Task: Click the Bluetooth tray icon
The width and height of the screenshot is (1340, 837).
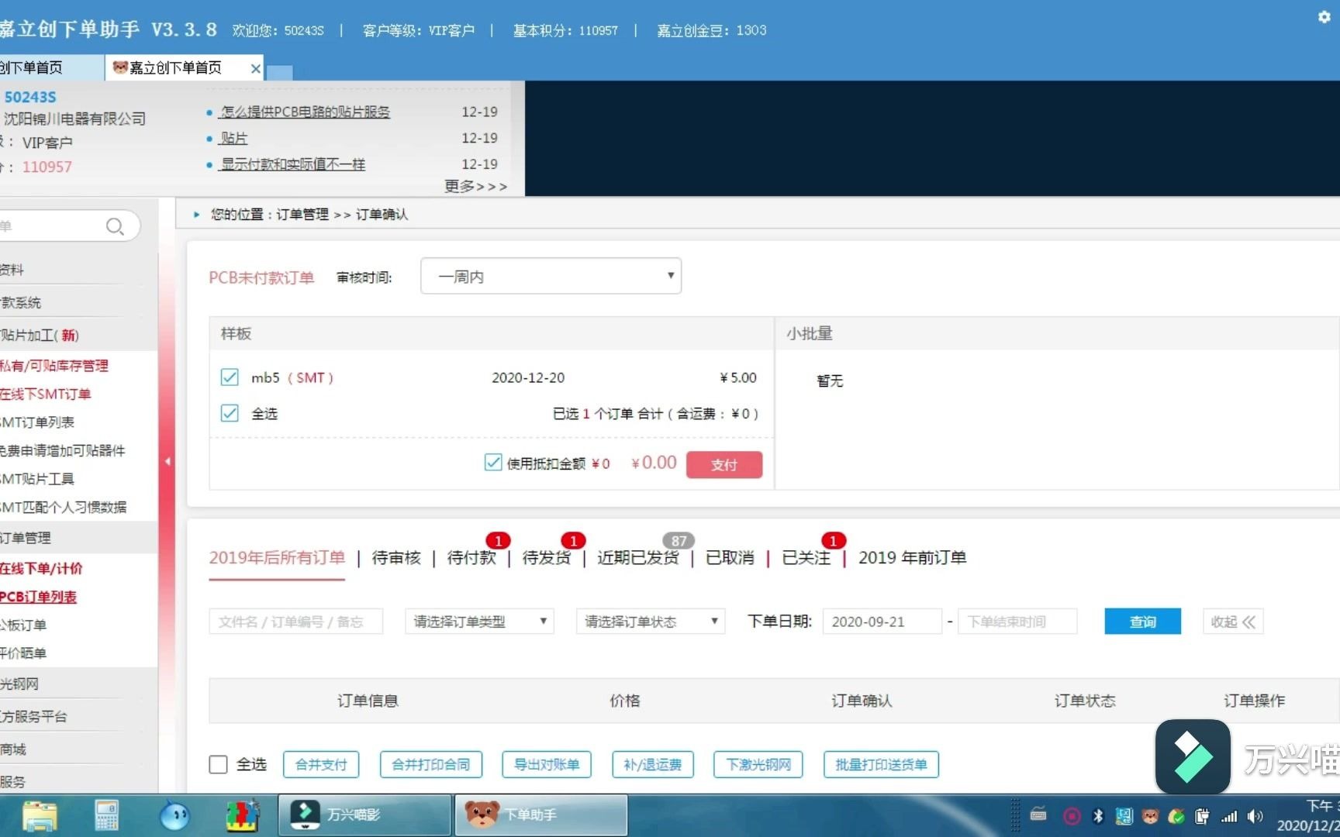Action: tap(1098, 815)
